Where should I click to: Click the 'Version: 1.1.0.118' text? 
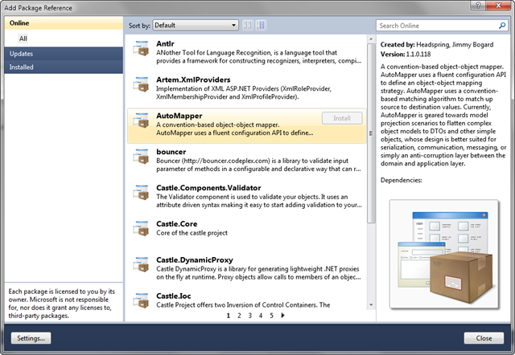coord(406,54)
